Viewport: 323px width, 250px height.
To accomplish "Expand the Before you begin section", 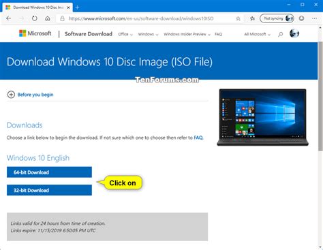I will 30,95.
